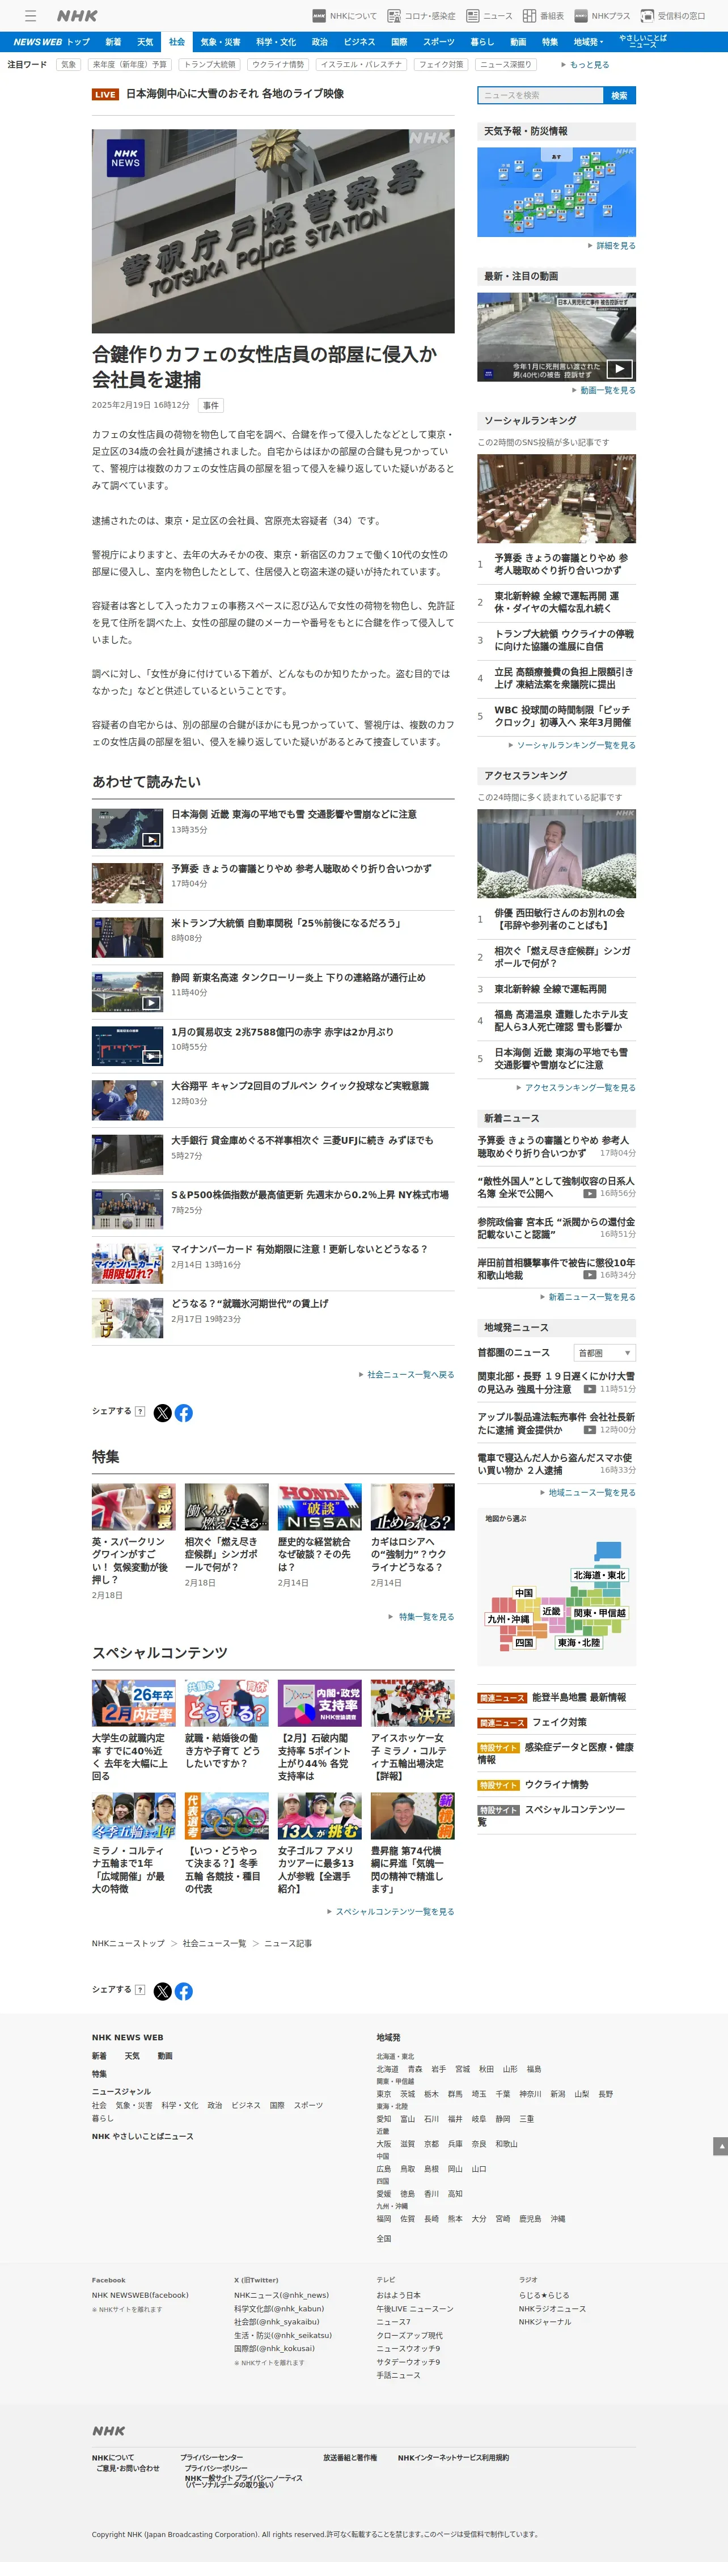Click the NEWS WEB トップ tab
This screenshot has width=728, height=2562.
50,42
